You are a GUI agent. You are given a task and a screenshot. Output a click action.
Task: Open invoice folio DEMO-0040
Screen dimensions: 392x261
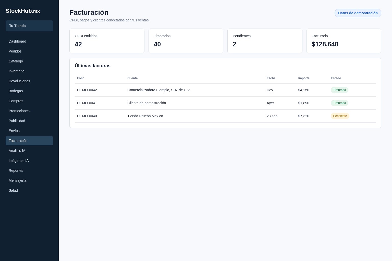point(87,116)
